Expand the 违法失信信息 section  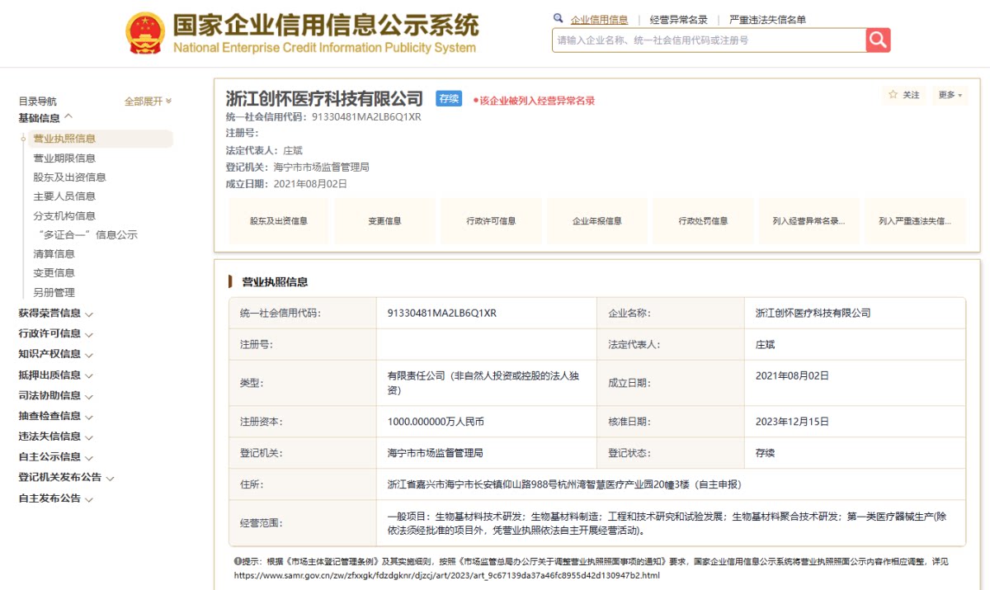56,437
